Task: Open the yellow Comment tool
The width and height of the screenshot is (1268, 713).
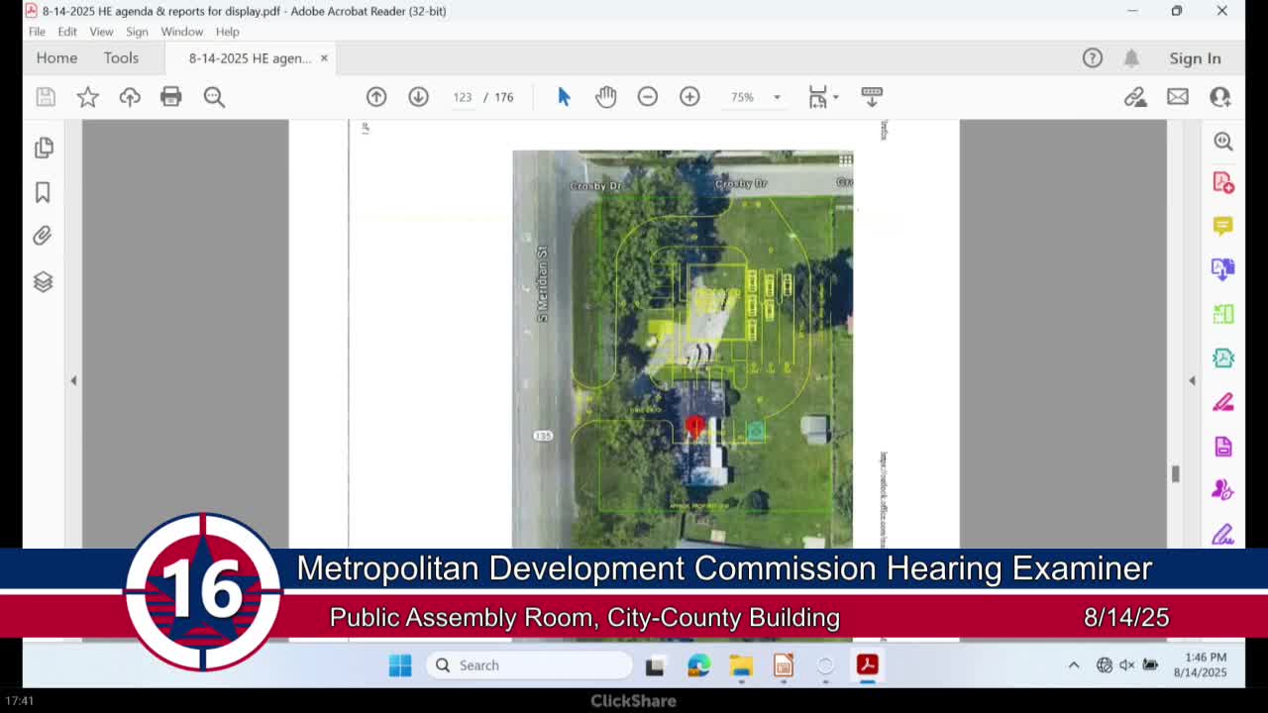Action: (x=1223, y=226)
